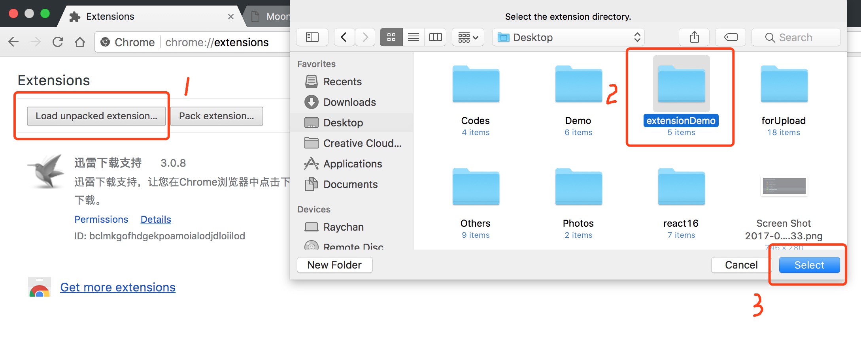Go back in file dialog
This screenshot has width=861, height=357.
tap(344, 37)
